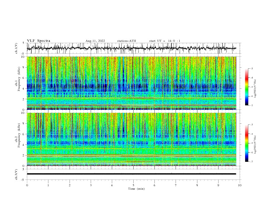Click the "ch.3(V)" axis label
The height and width of the screenshot is (208, 270).
16,174
